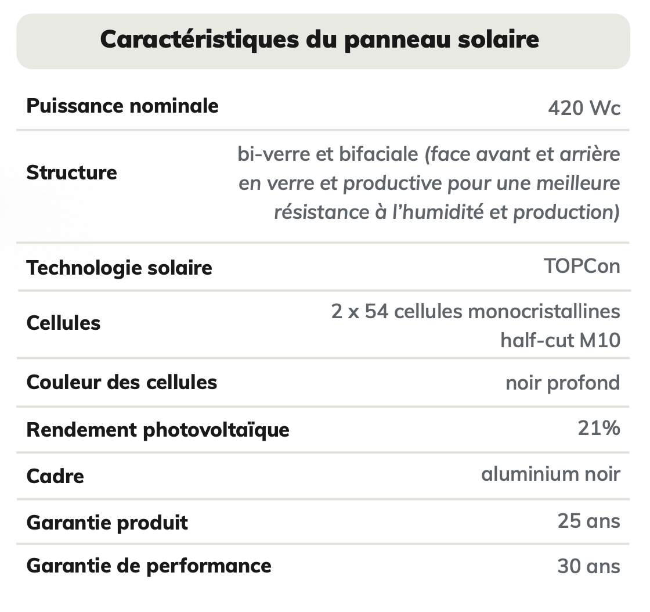This screenshot has width=650, height=612.
Task: Click the '25 ans' warranty value
Action: coord(588,521)
